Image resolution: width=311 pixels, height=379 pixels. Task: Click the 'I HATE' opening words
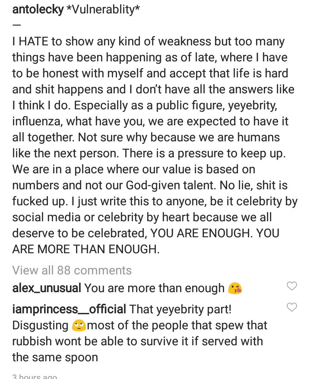click(30, 41)
